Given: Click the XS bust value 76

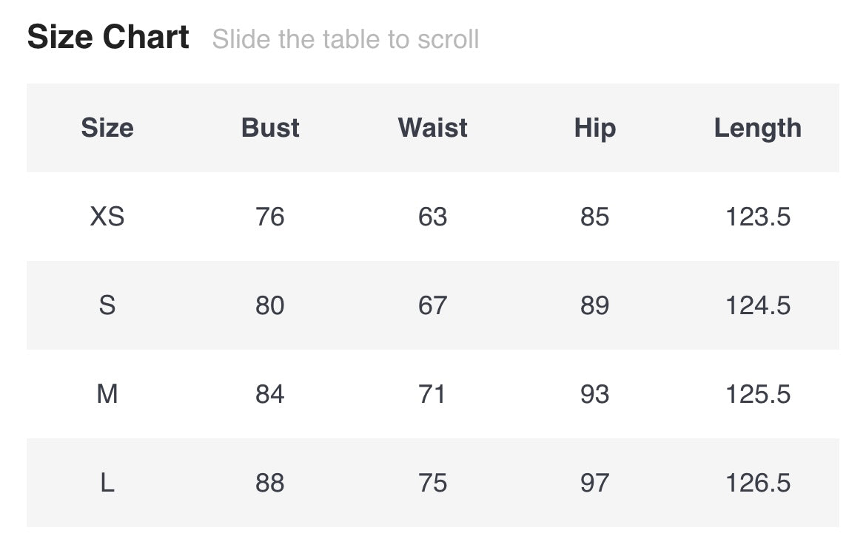Looking at the screenshot, I should [270, 217].
